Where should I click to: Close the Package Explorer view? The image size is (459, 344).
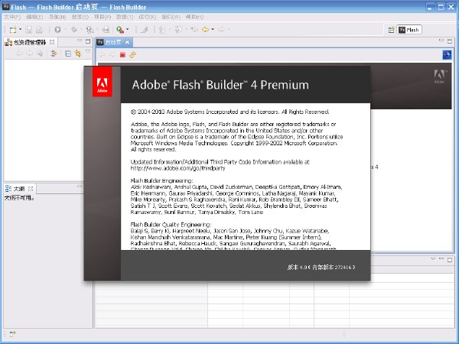[52, 42]
